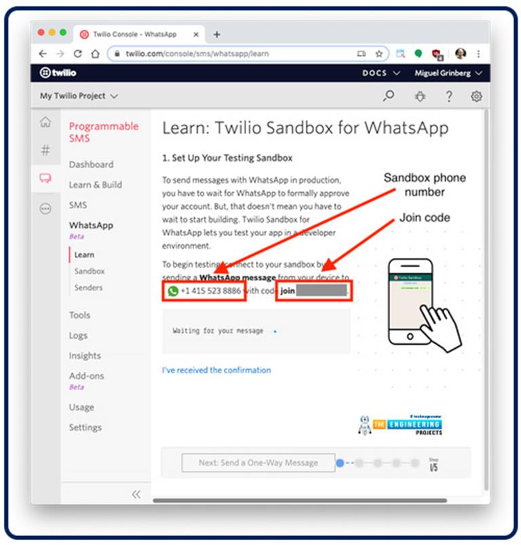Screen dimensions: 521x545
Task: Click the hash phone numbers sidebar icon
Action: coord(45,151)
